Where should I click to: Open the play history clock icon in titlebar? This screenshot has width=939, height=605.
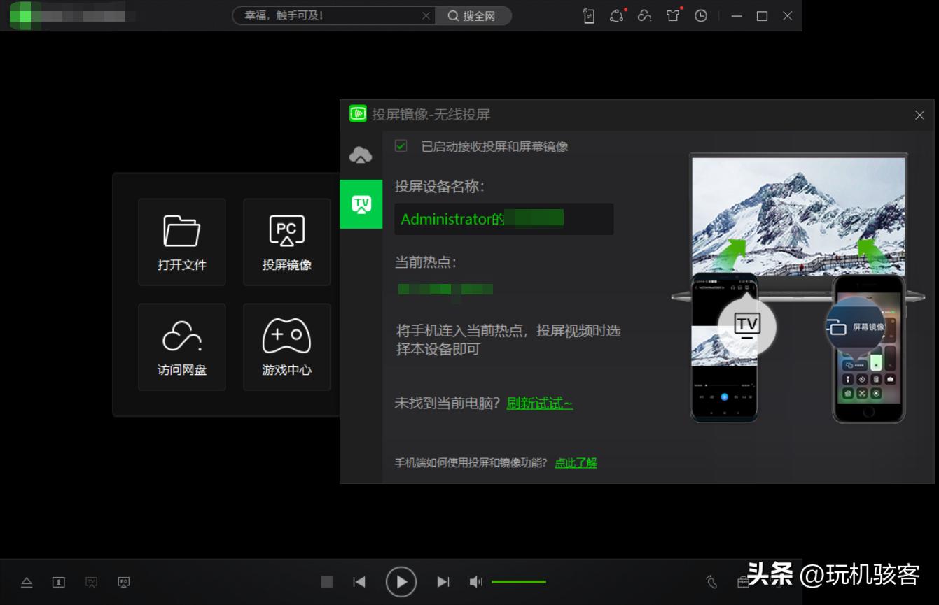click(x=700, y=15)
